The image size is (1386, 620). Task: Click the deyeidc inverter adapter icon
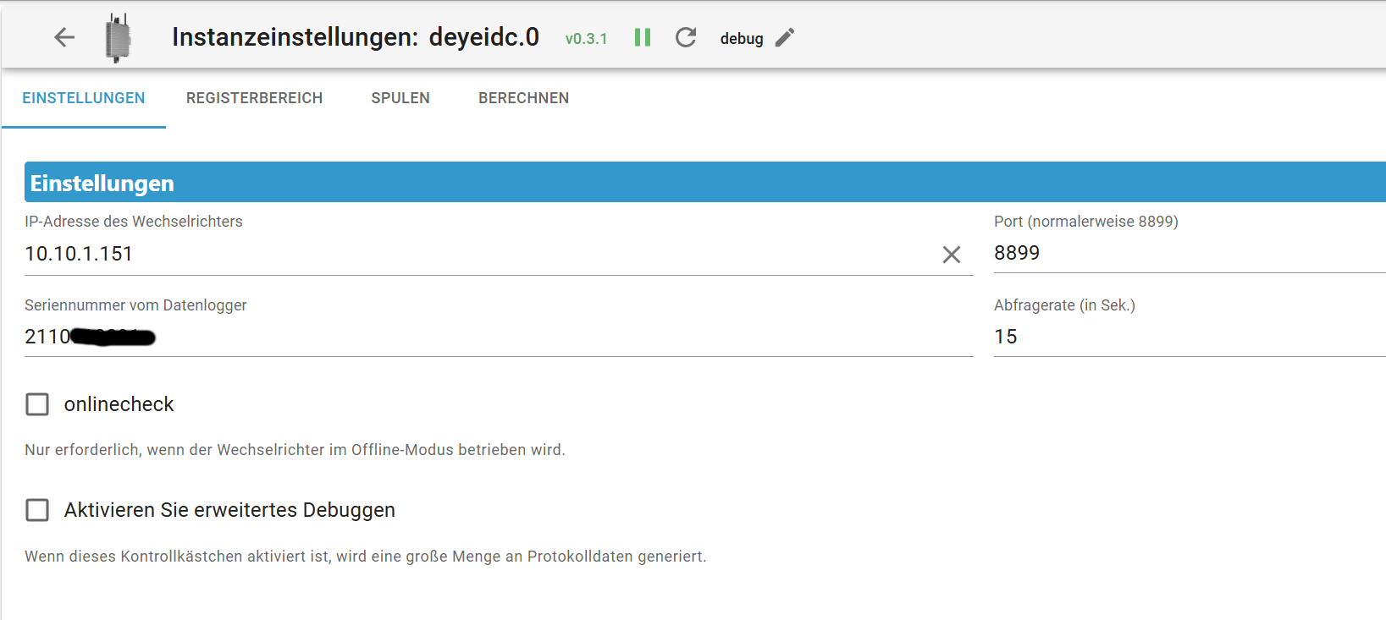pos(118,38)
